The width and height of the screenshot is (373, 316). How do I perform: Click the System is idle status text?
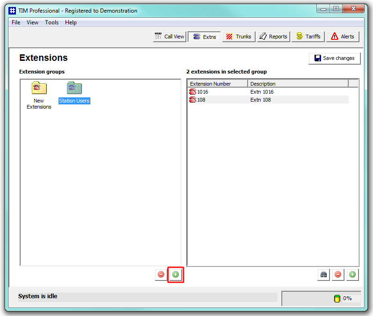click(x=38, y=296)
